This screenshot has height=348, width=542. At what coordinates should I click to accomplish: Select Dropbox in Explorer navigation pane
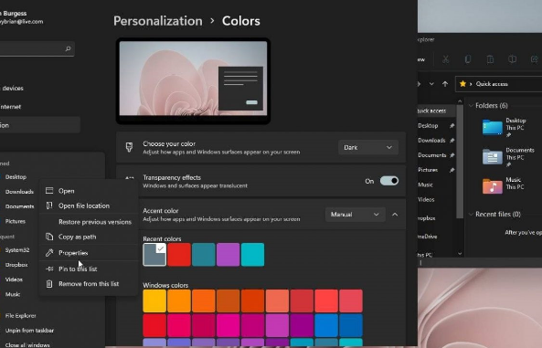427,218
